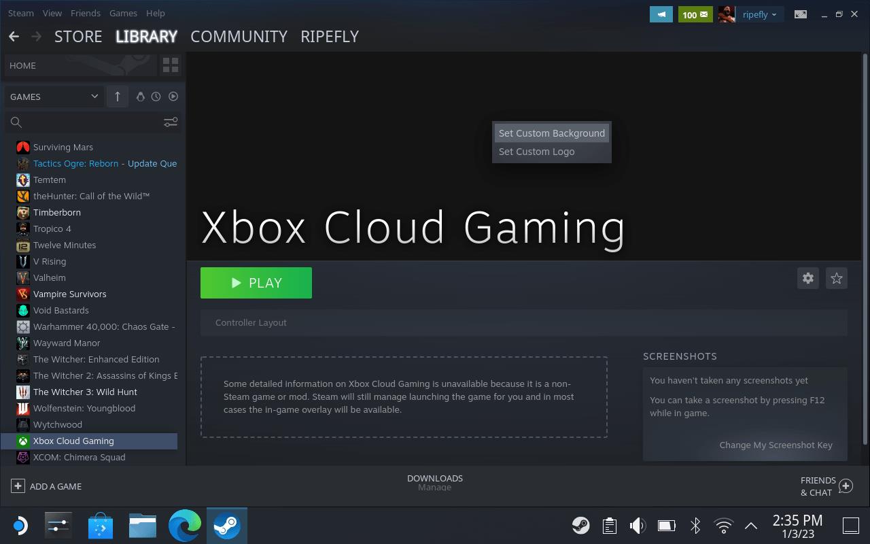
Task: Toggle the recent activity clock filter
Action: 156,97
